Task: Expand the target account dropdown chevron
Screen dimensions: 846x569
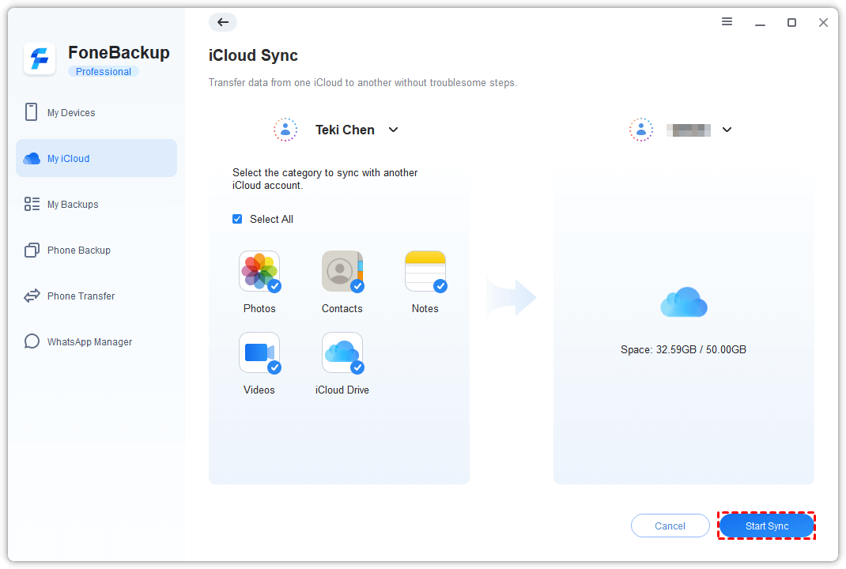Action: (x=727, y=130)
